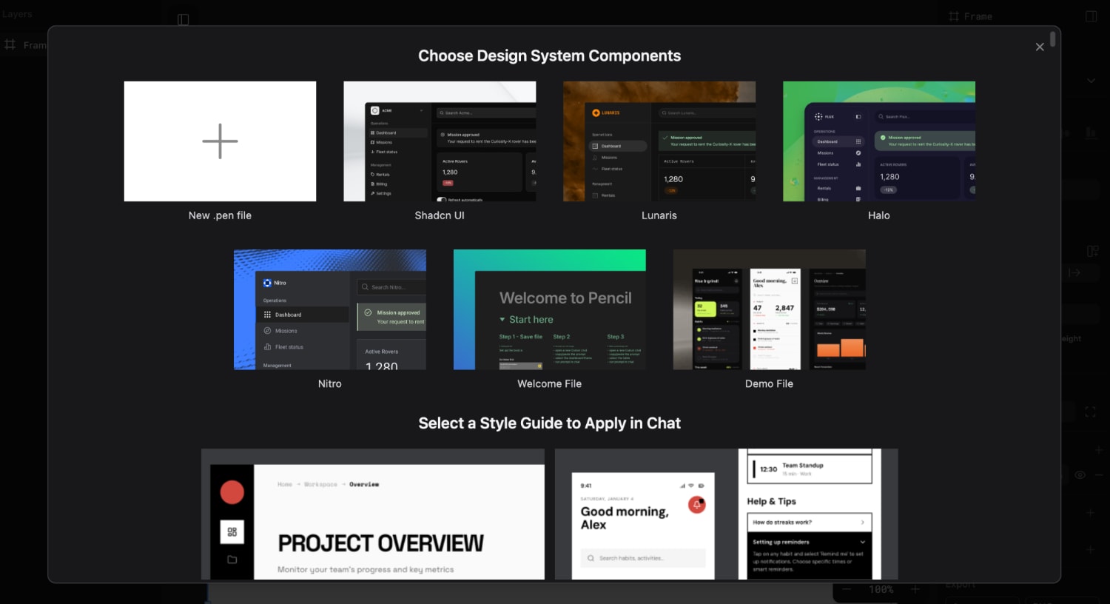Image resolution: width=1110 pixels, height=604 pixels.
Task: Zoom in with the plus button beside 100%
Action: 915,589
